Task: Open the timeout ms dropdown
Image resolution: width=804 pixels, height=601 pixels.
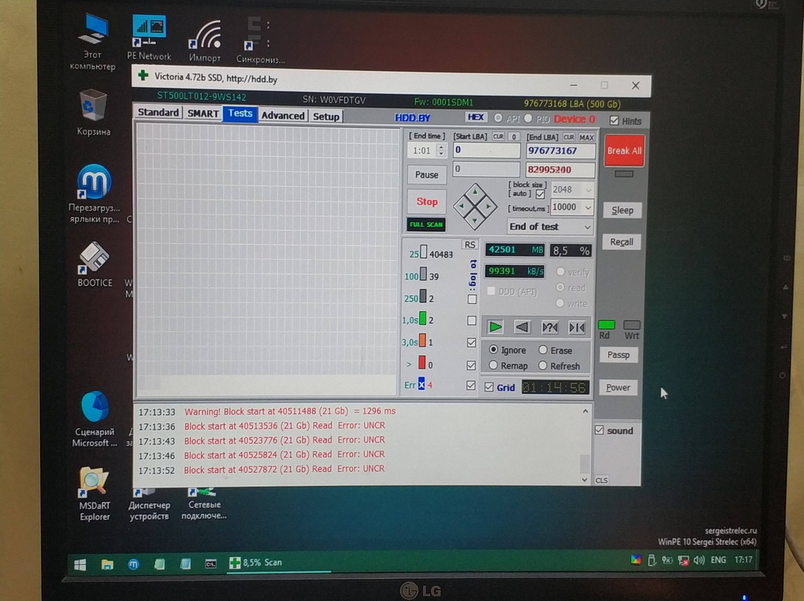Action: [588, 207]
